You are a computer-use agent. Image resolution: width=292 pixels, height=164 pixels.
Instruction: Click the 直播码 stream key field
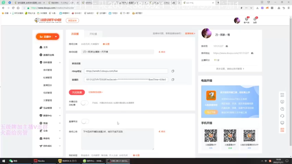click(x=126, y=79)
